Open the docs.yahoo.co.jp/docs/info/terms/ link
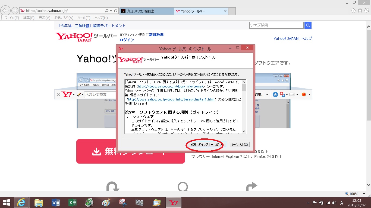 [x=171, y=86]
